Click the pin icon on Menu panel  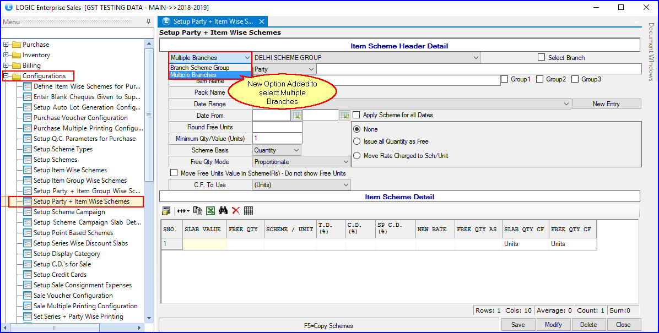point(148,22)
